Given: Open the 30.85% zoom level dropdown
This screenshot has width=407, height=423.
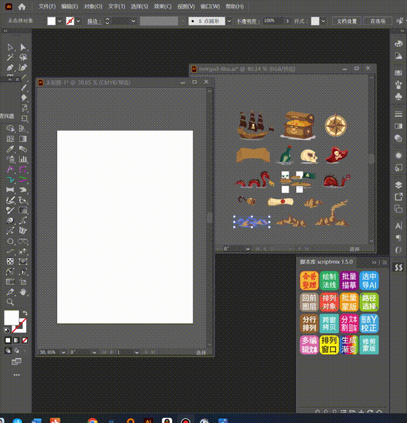Looking at the screenshot, I should point(64,352).
